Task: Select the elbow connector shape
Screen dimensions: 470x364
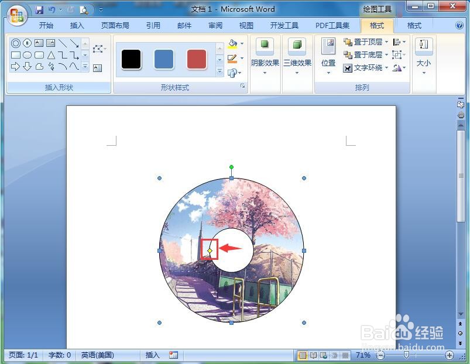Action: 63,55
